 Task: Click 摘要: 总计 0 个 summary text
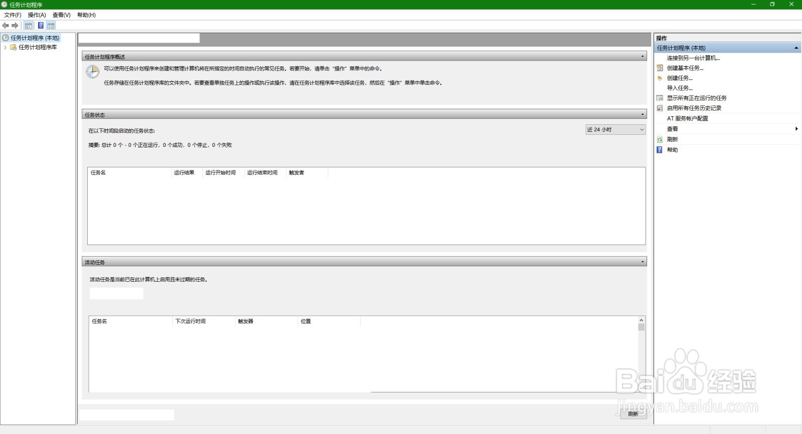(x=160, y=145)
